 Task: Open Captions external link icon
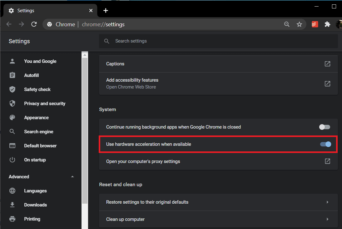327,64
